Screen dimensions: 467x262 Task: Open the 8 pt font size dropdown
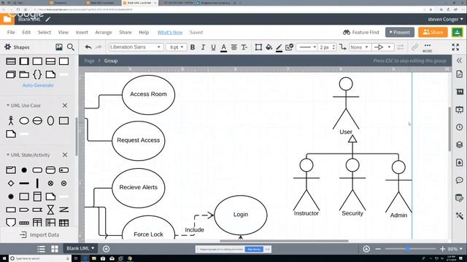[x=177, y=47]
